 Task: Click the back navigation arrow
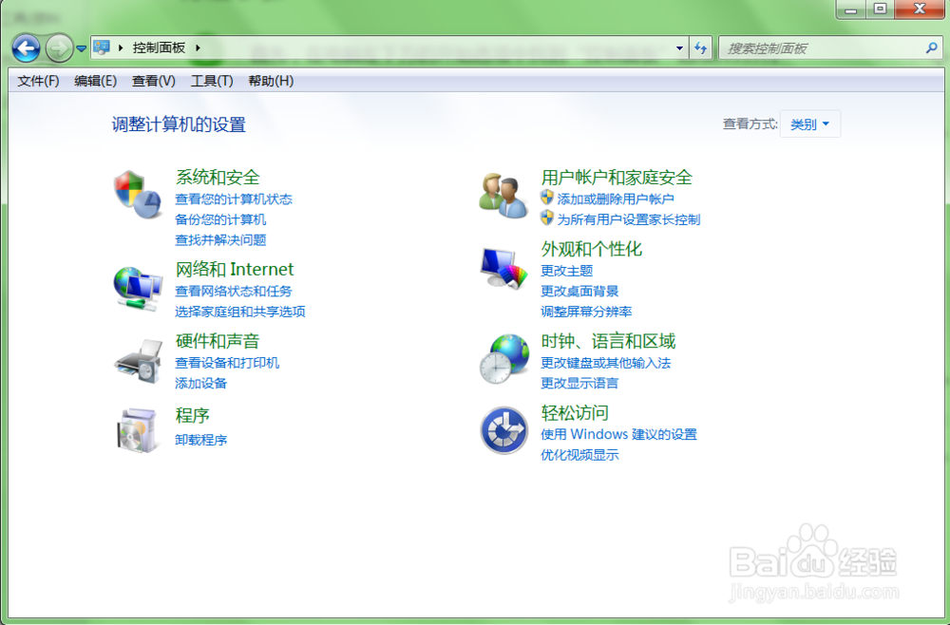click(x=26, y=47)
